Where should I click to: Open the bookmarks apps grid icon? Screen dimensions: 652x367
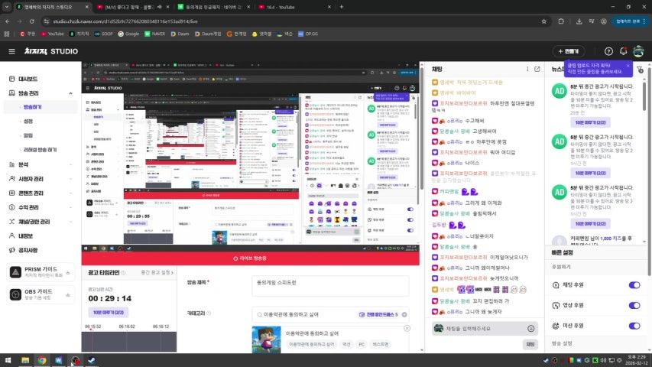pyautogui.click(x=7, y=34)
